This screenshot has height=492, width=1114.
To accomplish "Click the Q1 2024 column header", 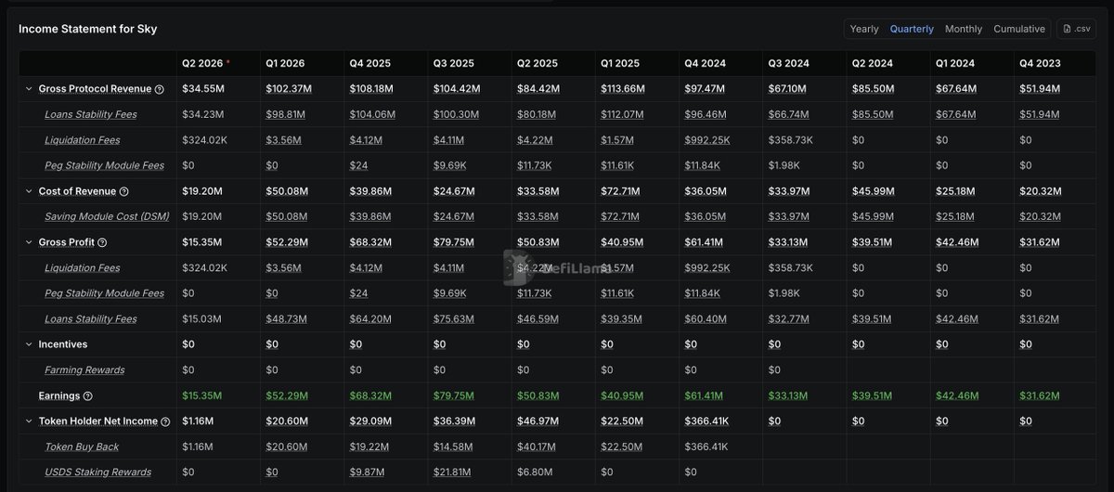I will click(x=956, y=63).
